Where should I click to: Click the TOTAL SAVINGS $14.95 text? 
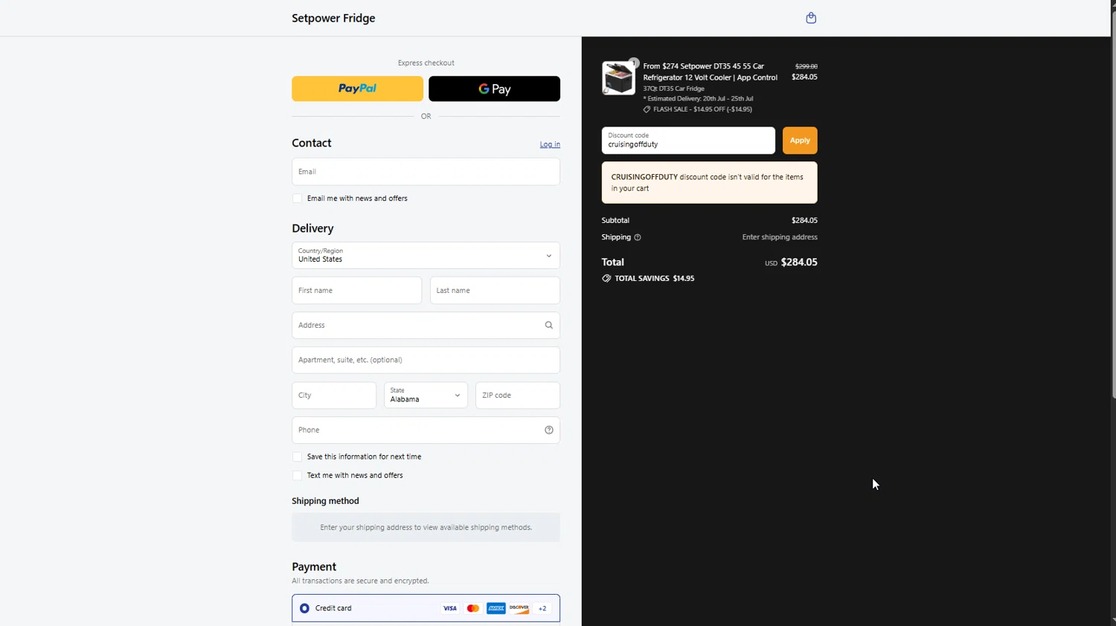click(654, 278)
